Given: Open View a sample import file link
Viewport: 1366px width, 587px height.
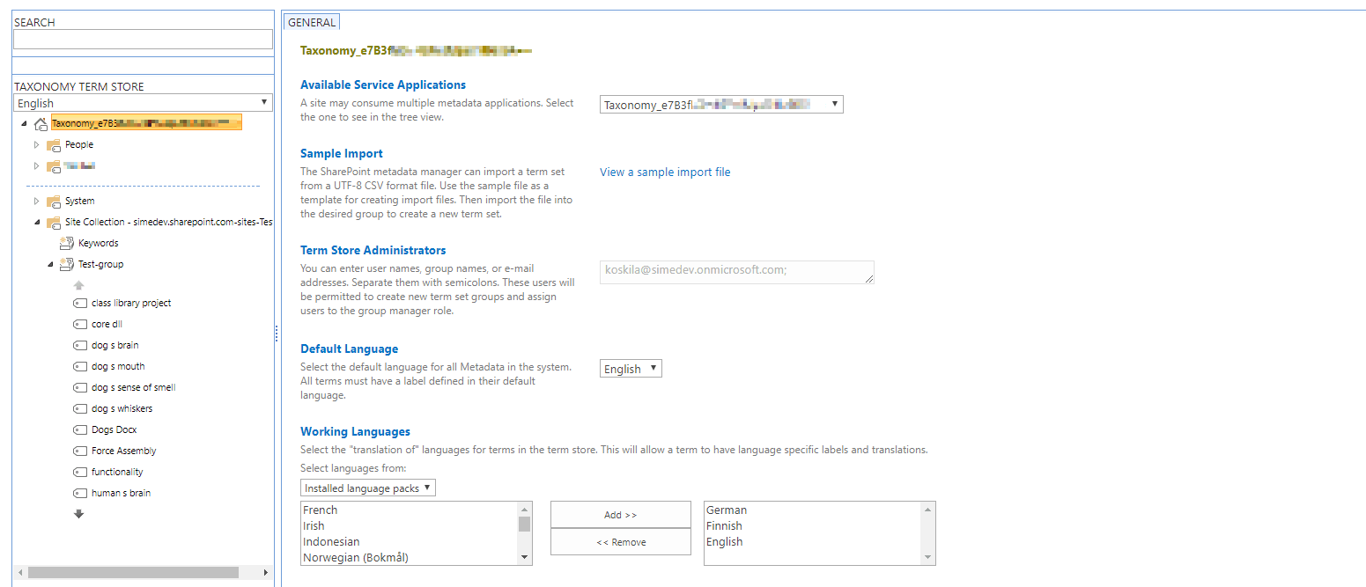Looking at the screenshot, I should tap(665, 172).
